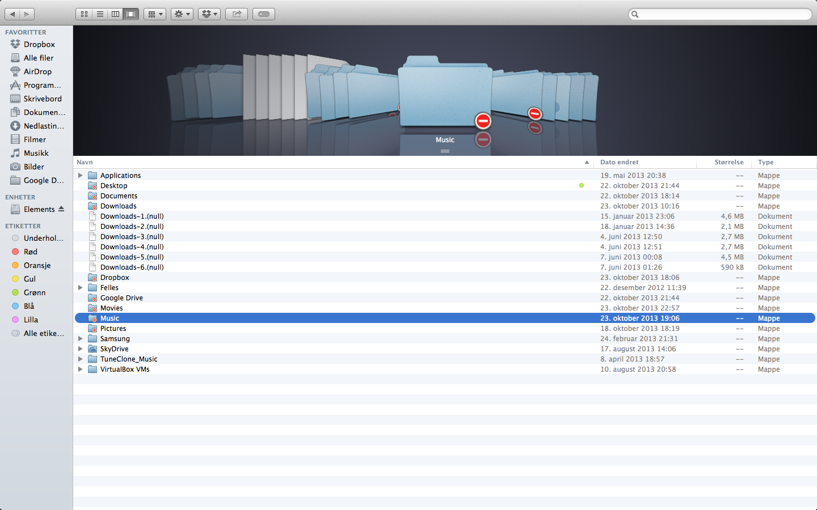The height and width of the screenshot is (510, 817).
Task: Select the Underholdning tag
Action: (36, 238)
